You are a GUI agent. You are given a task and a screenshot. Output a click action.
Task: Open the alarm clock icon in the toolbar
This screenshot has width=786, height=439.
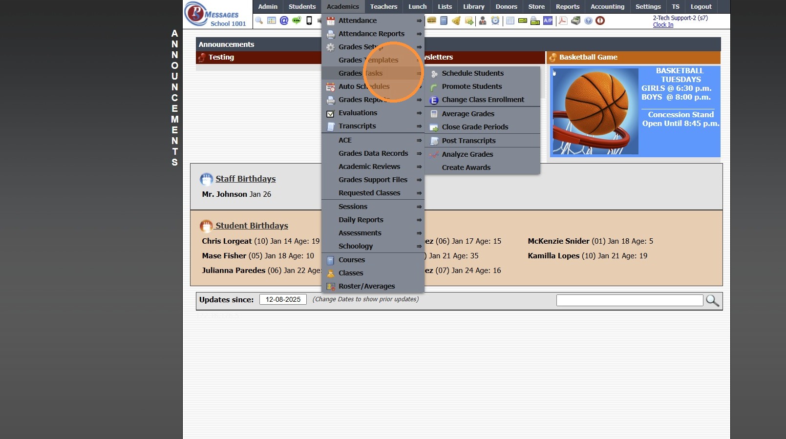point(495,21)
